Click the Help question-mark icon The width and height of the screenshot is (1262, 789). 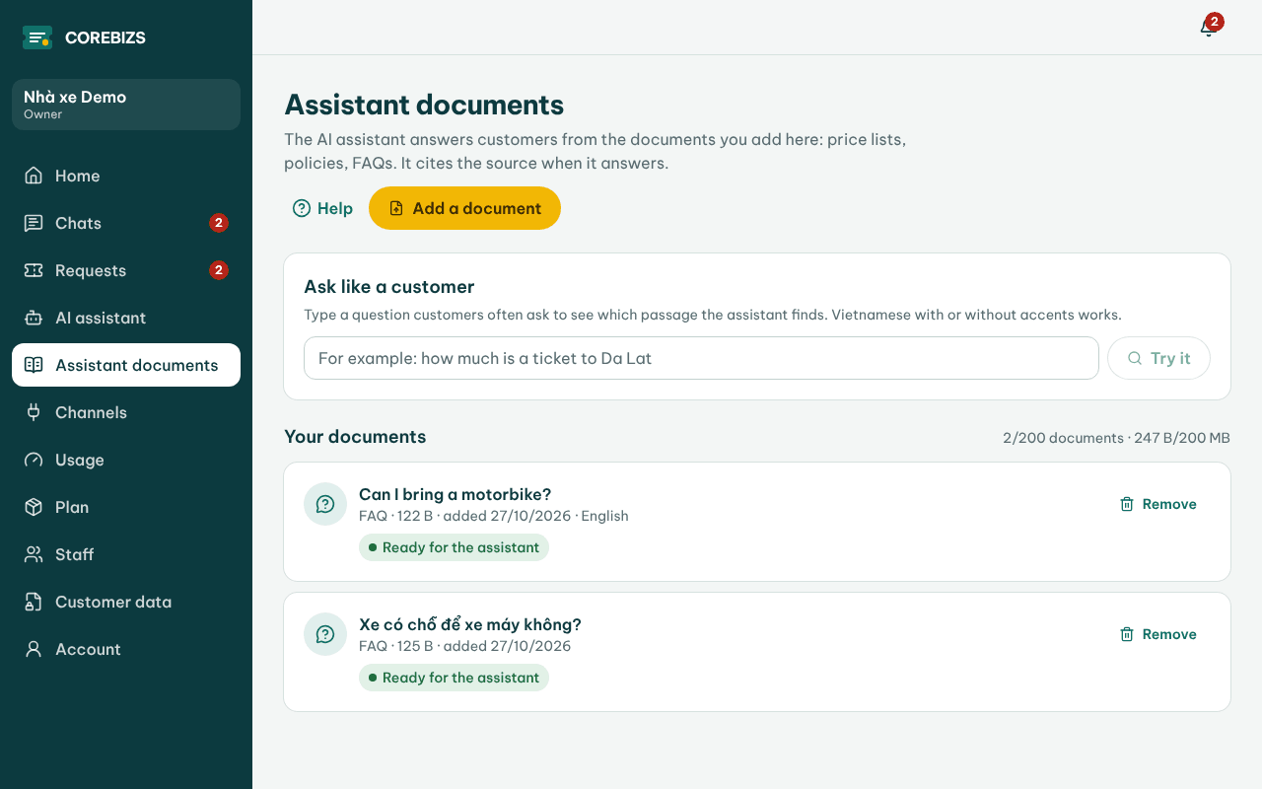302,208
